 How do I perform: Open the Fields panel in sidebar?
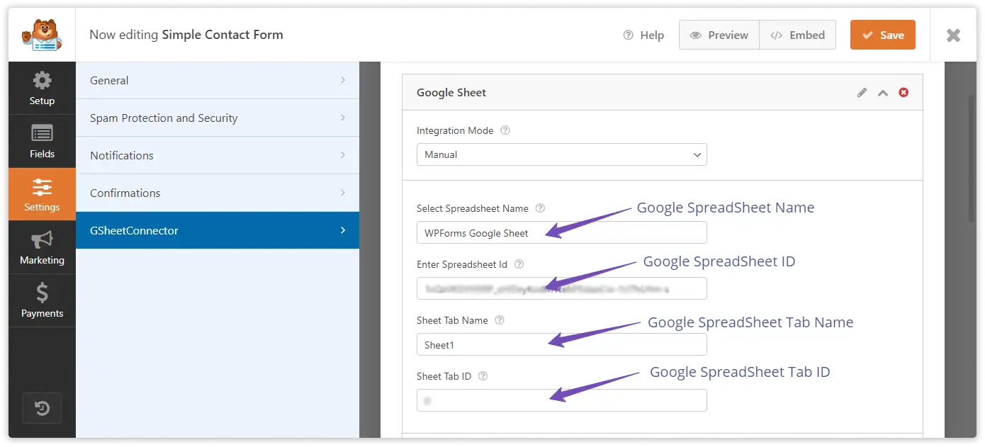coord(42,141)
